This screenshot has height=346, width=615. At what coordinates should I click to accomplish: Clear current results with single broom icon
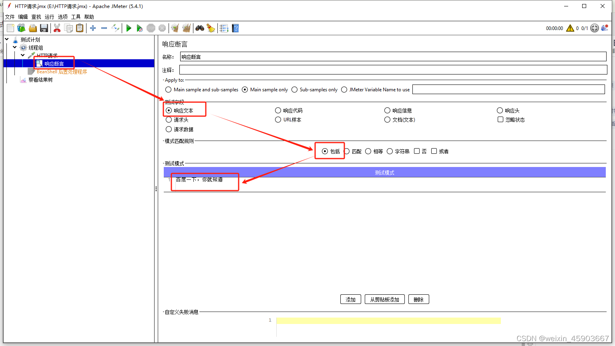click(x=175, y=28)
